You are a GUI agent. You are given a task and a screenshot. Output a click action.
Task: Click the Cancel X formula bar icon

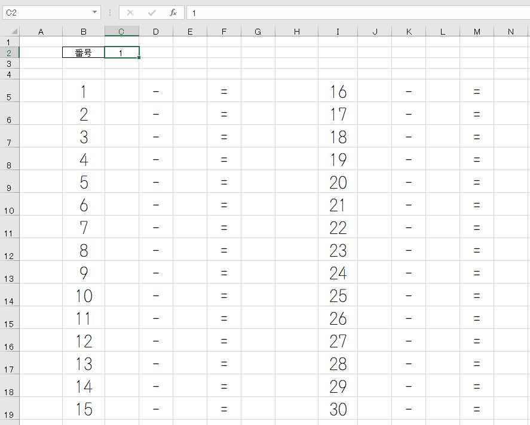click(130, 13)
